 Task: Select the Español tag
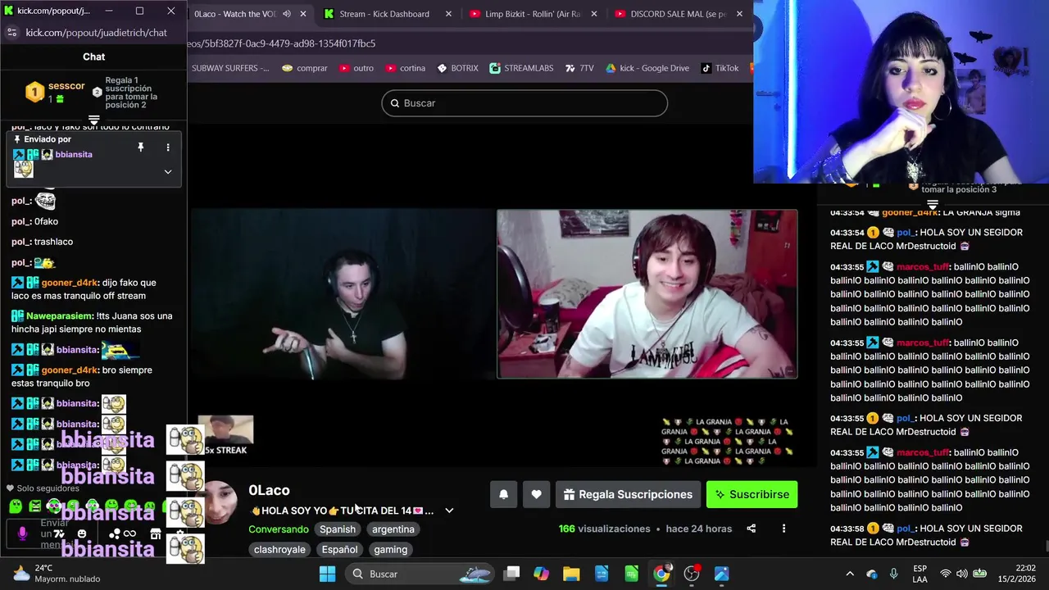click(339, 550)
